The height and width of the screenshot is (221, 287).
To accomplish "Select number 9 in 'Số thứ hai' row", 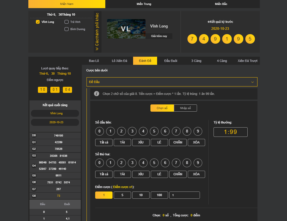I will pyautogui.click(x=198, y=163).
